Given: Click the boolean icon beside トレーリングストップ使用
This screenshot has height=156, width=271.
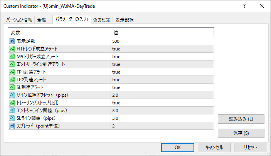Looking at the screenshot, I should pyautogui.click(x=12, y=103).
